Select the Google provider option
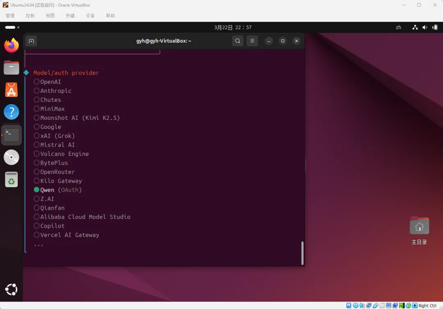 (x=48, y=127)
